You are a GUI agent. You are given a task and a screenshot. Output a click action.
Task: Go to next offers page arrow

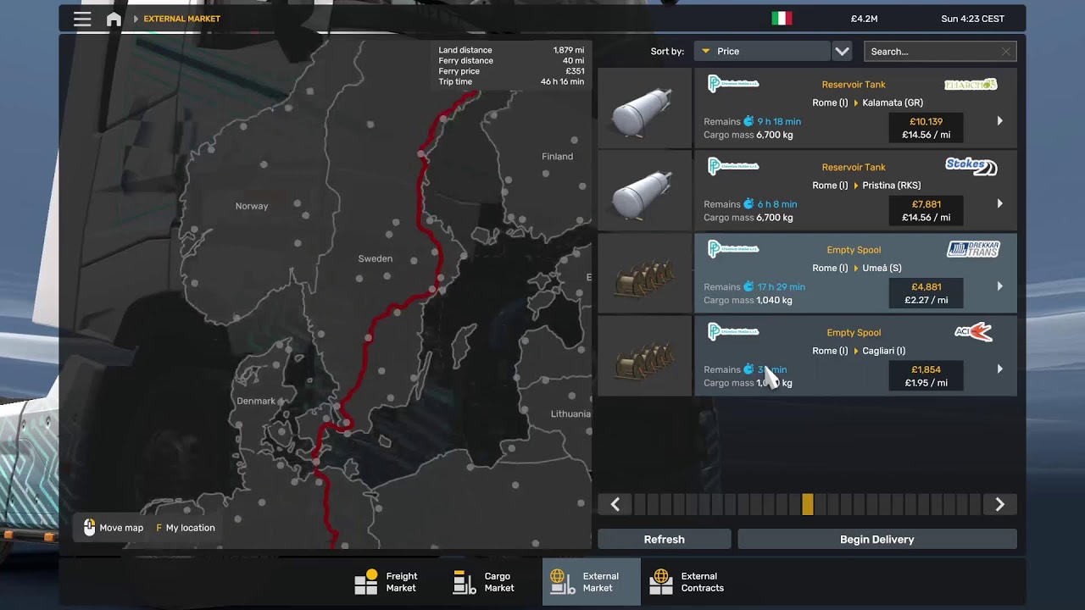coord(999,504)
